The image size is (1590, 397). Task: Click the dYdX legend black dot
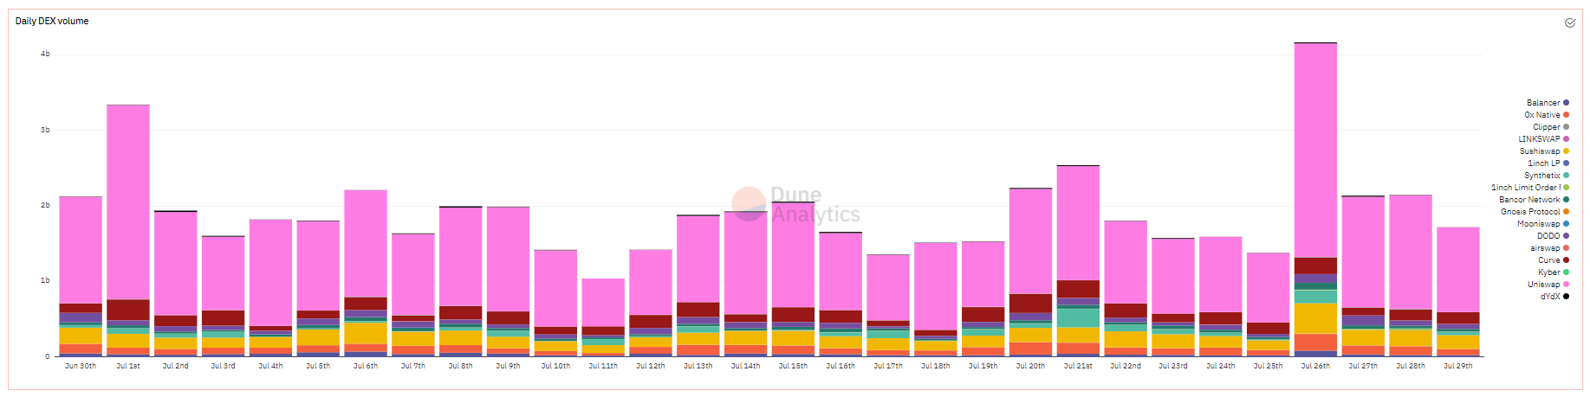pyautogui.click(x=1566, y=297)
